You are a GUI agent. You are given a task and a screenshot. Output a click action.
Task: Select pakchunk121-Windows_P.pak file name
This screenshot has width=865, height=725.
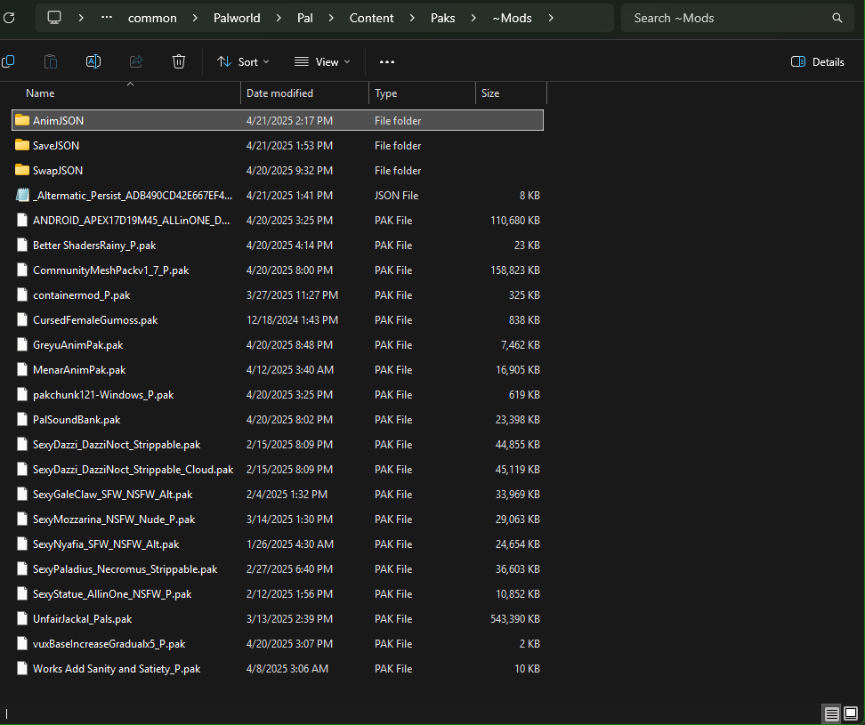pyautogui.click(x=103, y=395)
